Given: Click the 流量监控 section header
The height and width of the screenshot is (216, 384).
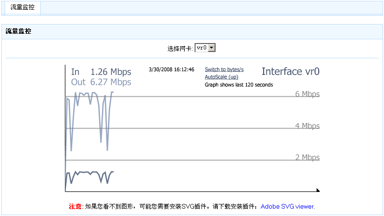Looking at the screenshot, I should click(19, 31).
